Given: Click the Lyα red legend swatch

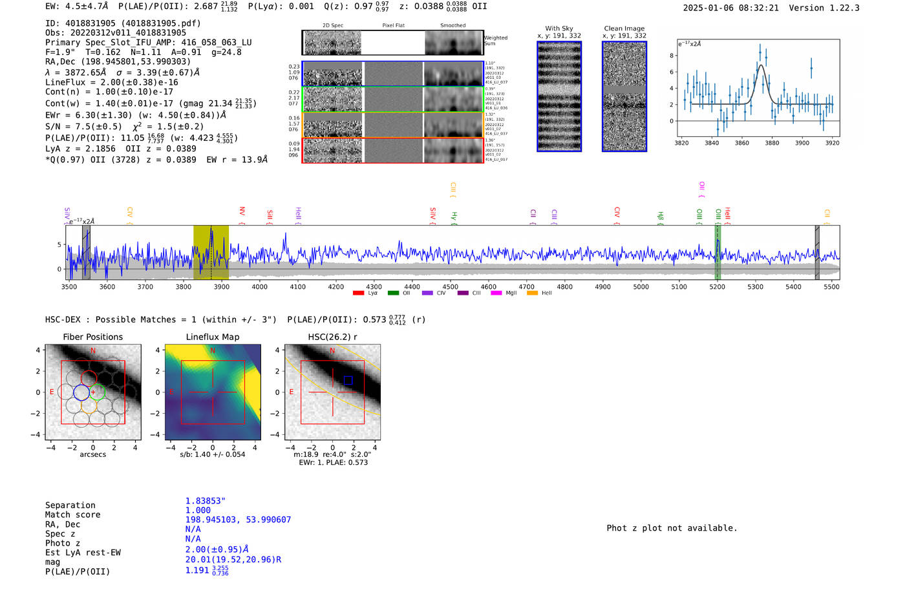Looking at the screenshot, I should tap(358, 293).
